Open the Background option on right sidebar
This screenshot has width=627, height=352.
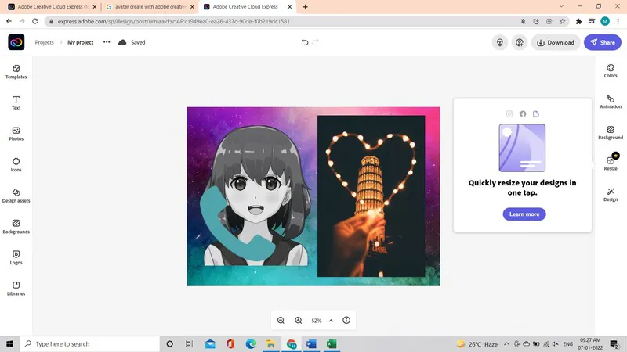[x=611, y=132]
